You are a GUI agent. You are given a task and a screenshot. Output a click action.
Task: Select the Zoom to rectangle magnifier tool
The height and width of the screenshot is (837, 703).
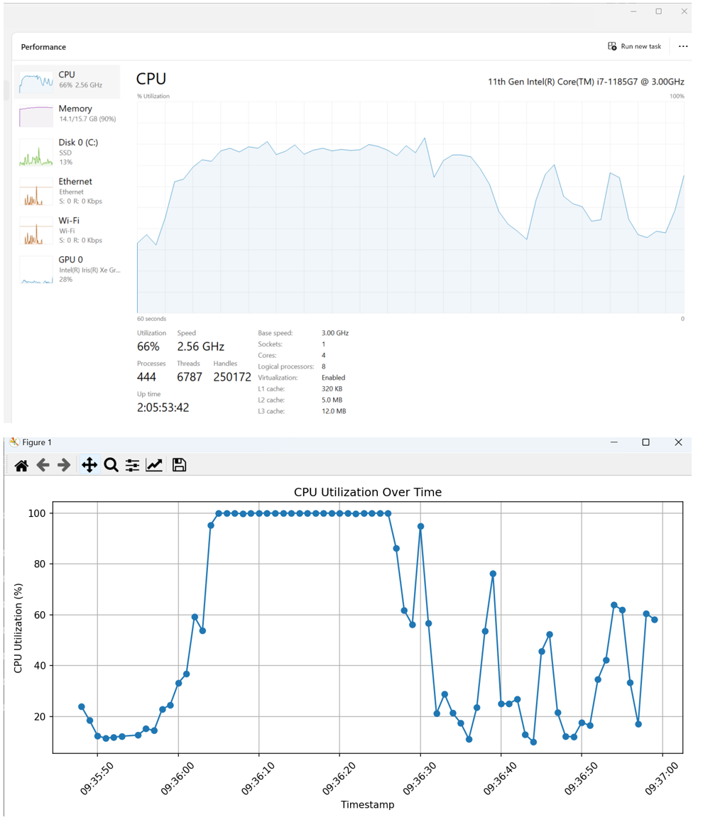point(111,466)
